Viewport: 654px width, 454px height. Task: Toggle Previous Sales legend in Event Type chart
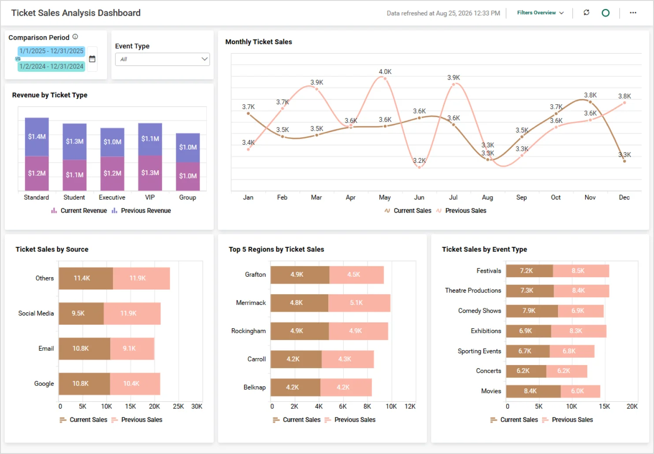pos(568,420)
